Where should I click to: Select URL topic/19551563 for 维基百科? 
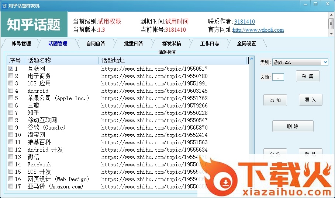click(x=154, y=142)
